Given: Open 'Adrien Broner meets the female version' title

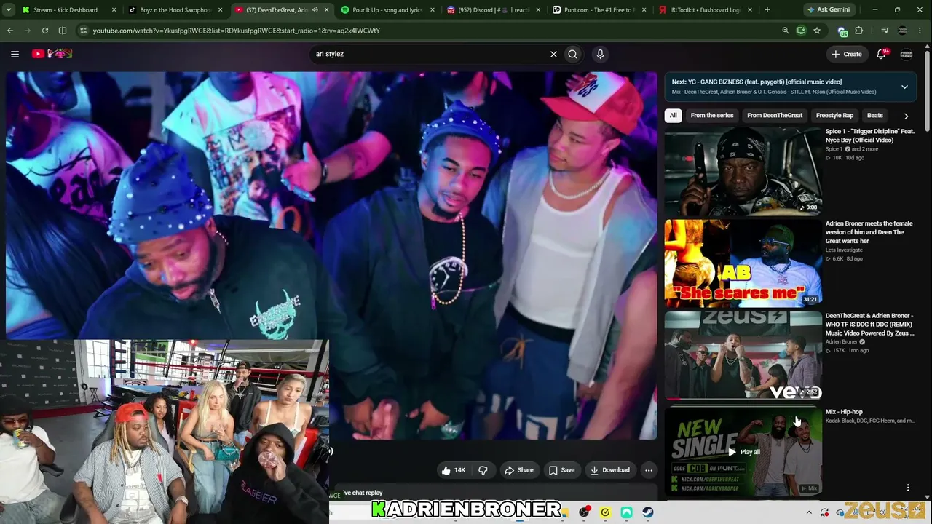Looking at the screenshot, I should tap(869, 232).
